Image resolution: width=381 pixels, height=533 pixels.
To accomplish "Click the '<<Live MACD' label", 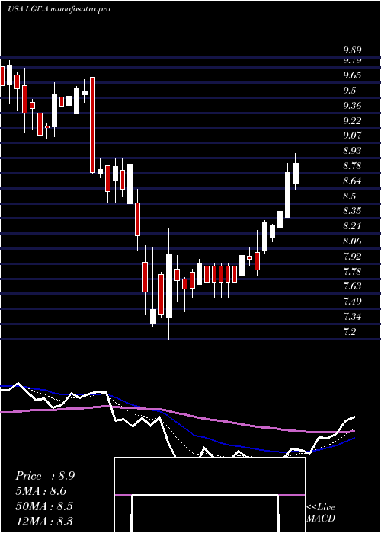I will [321, 512].
